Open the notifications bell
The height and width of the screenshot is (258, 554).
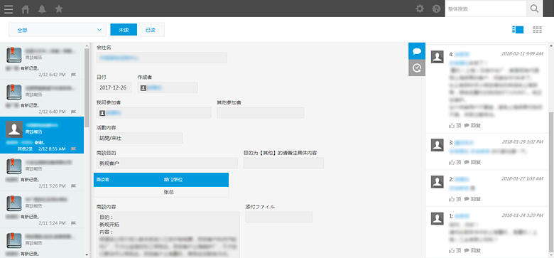click(42, 9)
